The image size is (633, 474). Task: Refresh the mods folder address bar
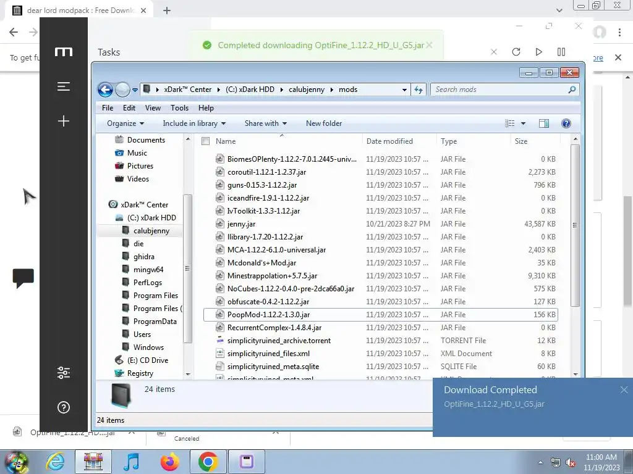point(418,90)
